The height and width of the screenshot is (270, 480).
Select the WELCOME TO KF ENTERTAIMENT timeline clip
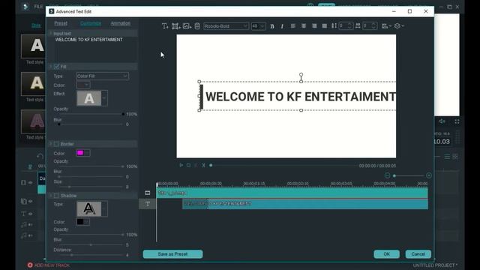click(305, 204)
